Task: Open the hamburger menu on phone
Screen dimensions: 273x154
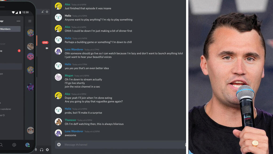Action: pyautogui.click(x=30, y=21)
